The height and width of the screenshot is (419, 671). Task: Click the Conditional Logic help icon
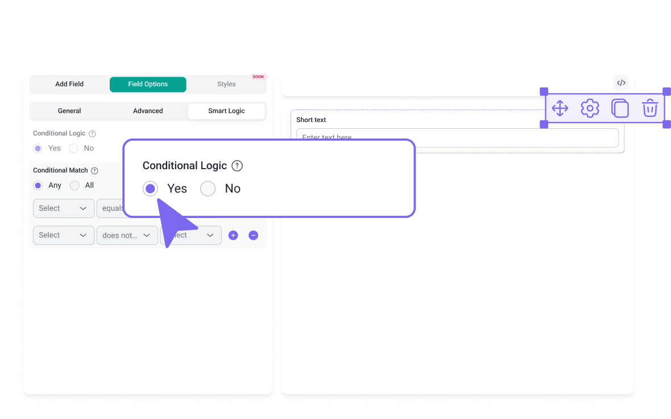click(x=93, y=133)
